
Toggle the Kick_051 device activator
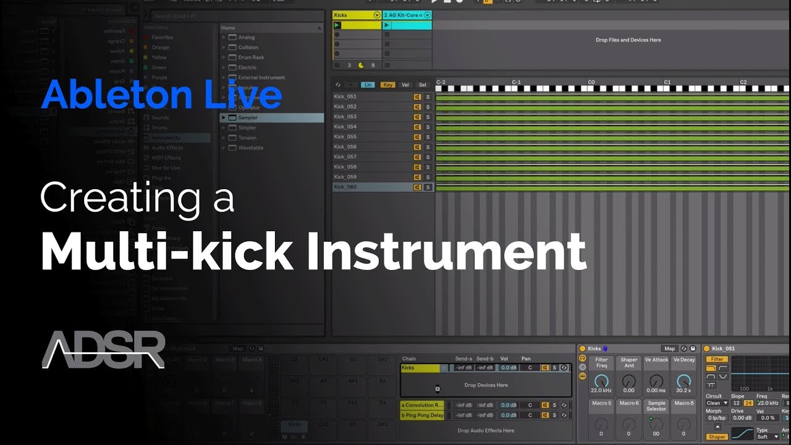(706, 349)
